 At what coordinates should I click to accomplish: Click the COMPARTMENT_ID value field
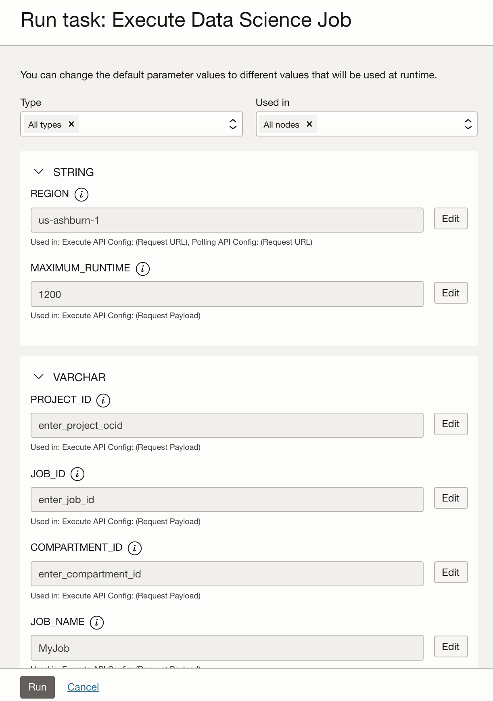tap(227, 574)
